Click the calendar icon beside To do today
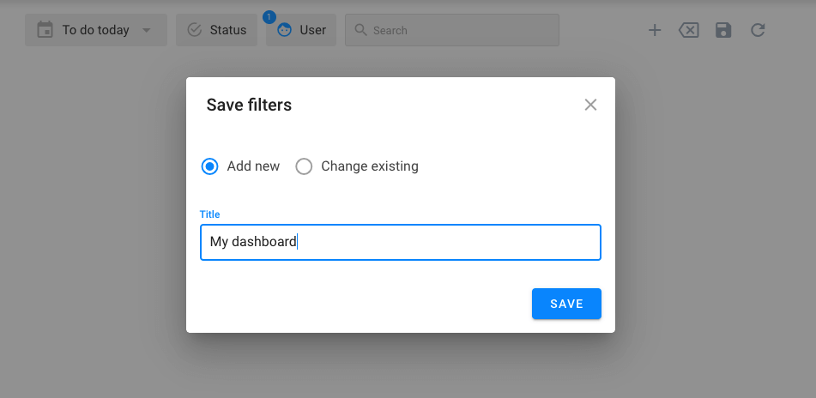The width and height of the screenshot is (816, 398). point(45,30)
